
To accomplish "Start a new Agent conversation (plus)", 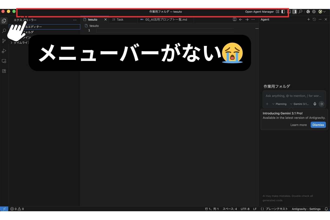I will click(x=308, y=19).
